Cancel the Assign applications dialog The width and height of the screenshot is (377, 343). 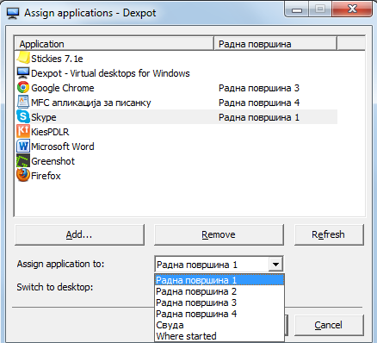click(x=329, y=325)
